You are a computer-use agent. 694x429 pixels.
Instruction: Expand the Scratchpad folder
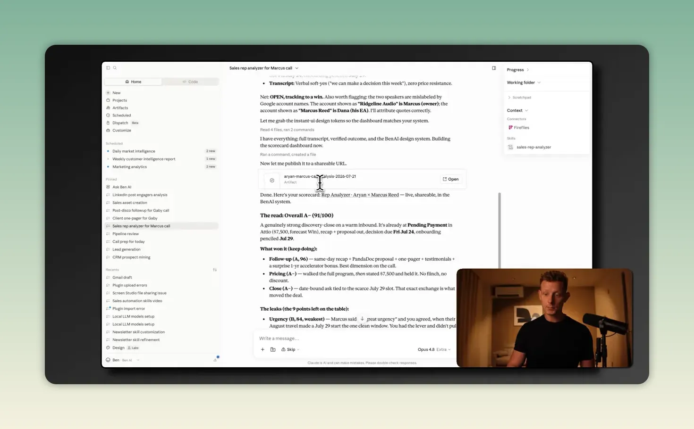point(519,98)
